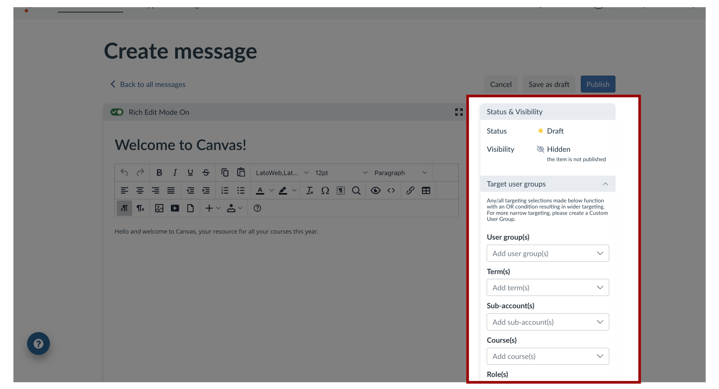Insert a numbered list
The image size is (719, 389).
coord(225,190)
